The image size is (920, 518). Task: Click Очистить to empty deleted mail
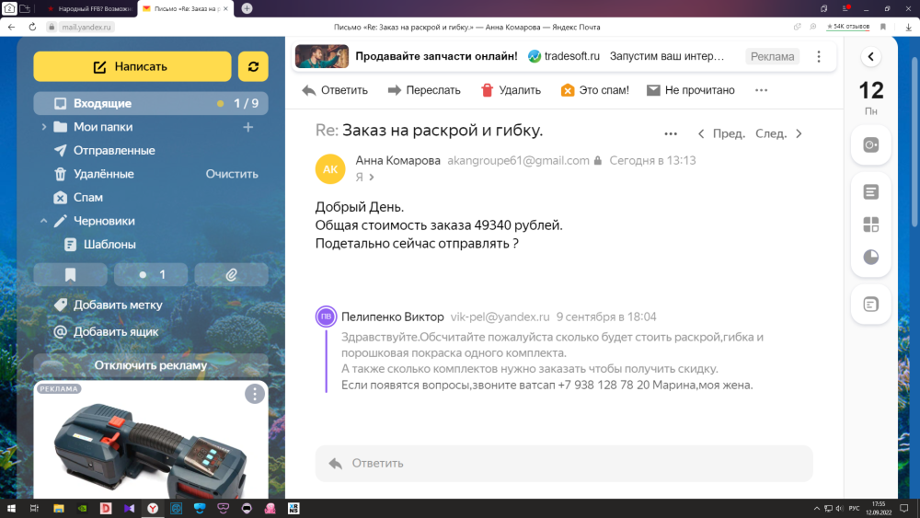point(232,174)
